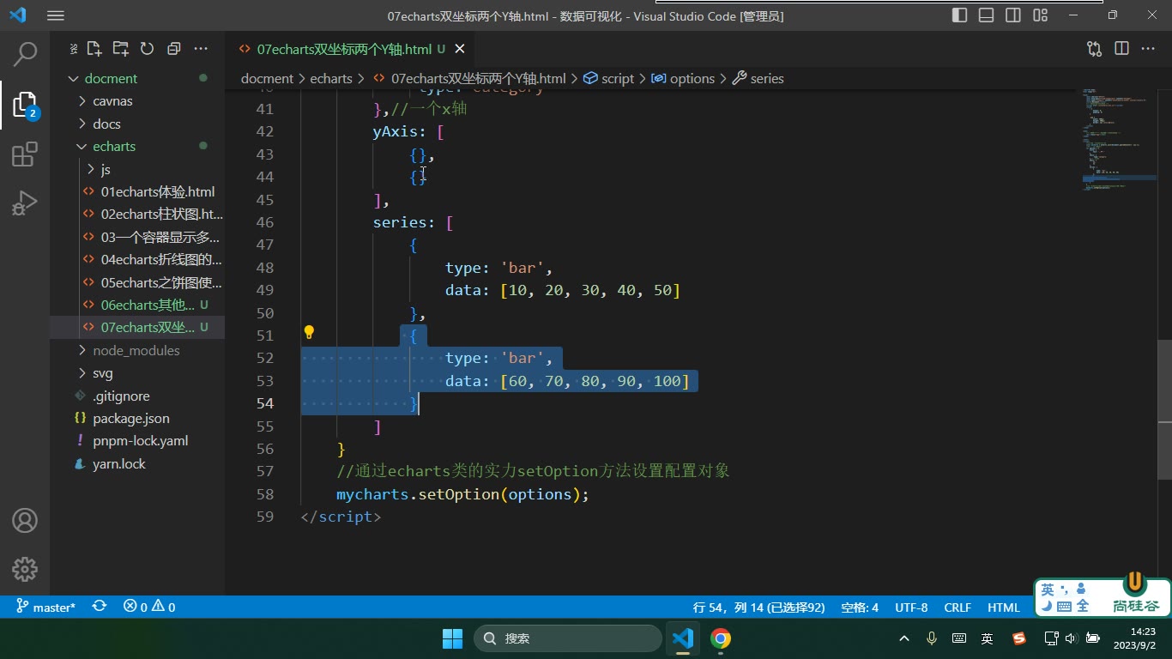Open the application hamburger menu
1172x659 pixels.
pyautogui.click(x=56, y=15)
